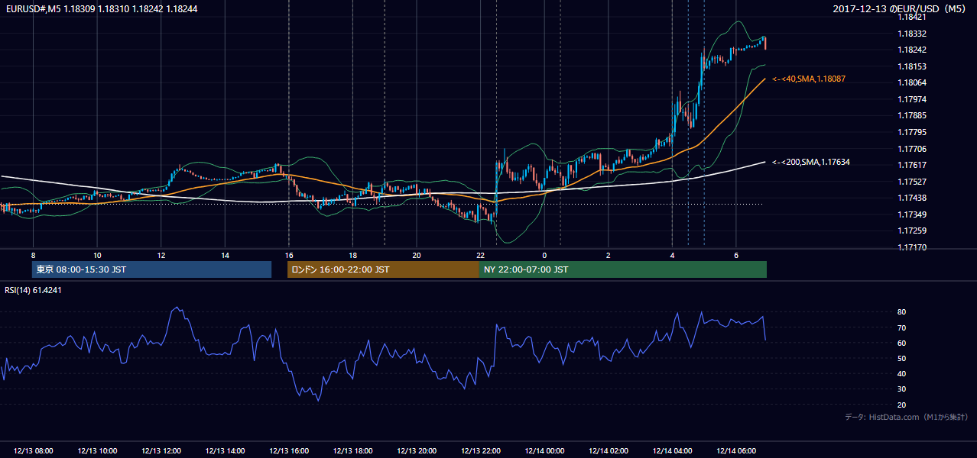Click price level 1.17617 on the axis
The height and width of the screenshot is (458, 977).
pyautogui.click(x=911, y=165)
